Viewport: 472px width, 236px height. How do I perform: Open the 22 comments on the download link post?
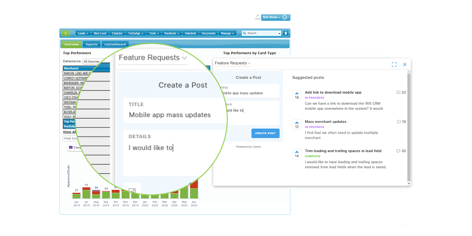coord(401,92)
